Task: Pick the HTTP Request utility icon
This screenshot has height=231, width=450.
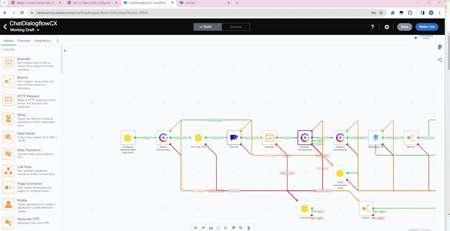Action: click(x=8, y=100)
